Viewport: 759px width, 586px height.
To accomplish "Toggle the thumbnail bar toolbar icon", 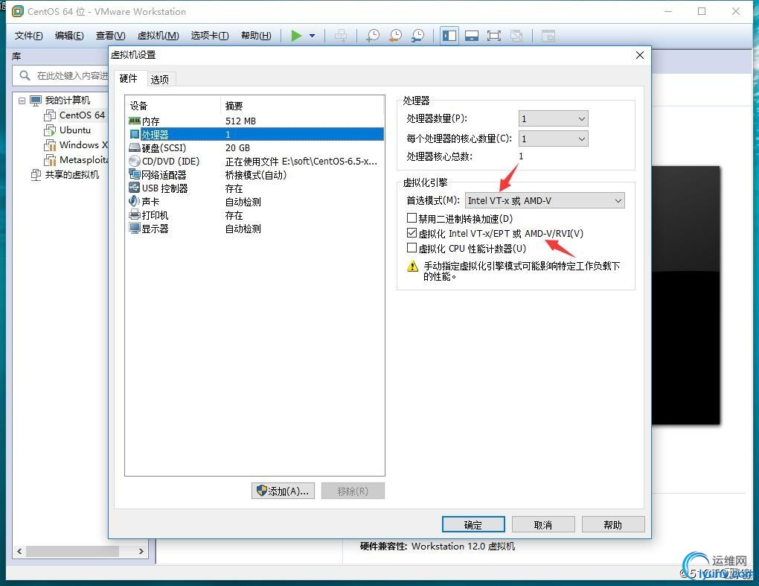I will point(472,35).
